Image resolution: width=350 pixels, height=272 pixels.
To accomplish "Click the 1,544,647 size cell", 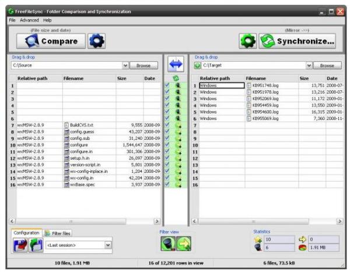I will coord(132,145).
